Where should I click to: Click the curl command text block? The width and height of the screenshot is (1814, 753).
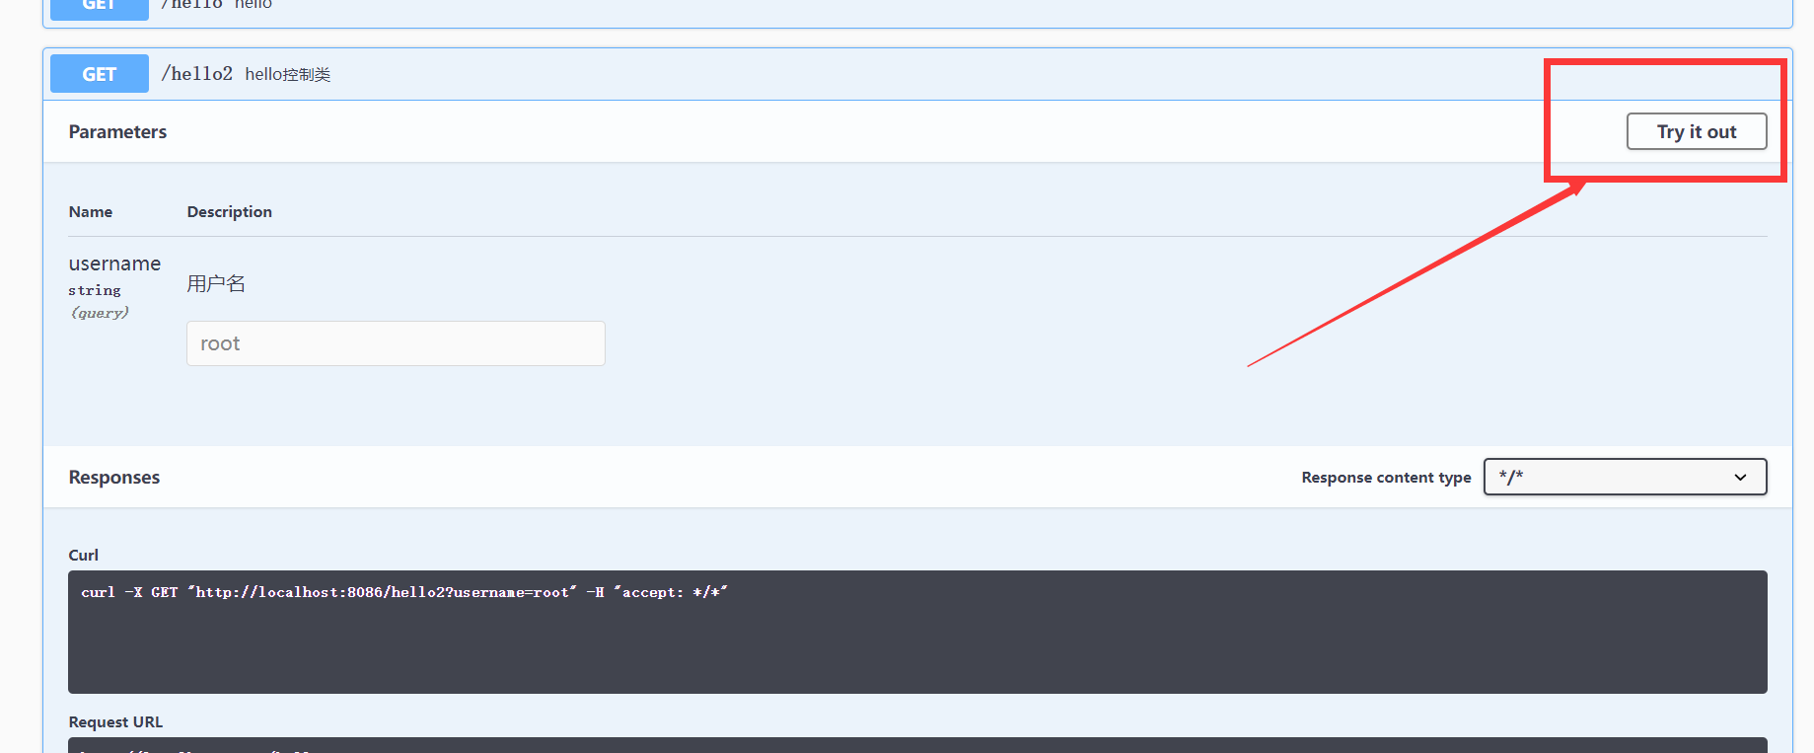(917, 632)
